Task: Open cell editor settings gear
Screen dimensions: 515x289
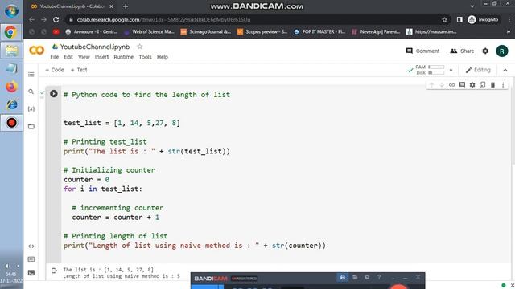Action: 472,85
